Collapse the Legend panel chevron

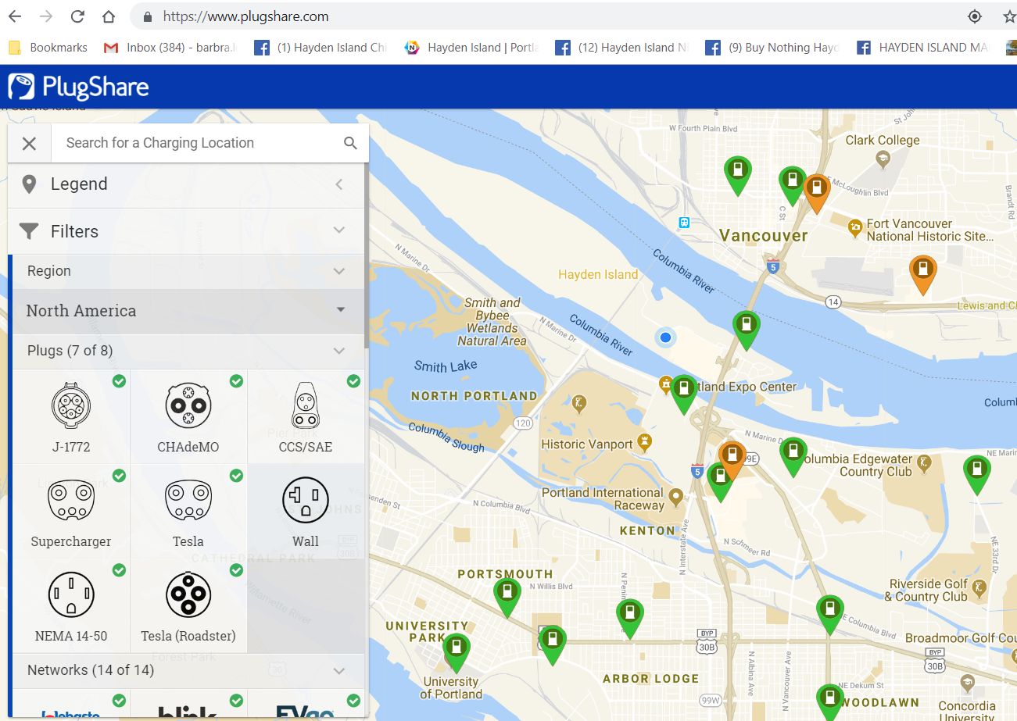(x=339, y=184)
